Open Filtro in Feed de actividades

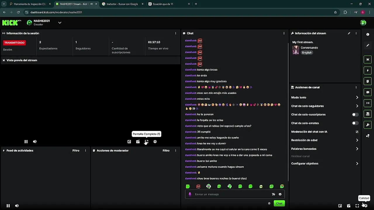click(x=76, y=150)
